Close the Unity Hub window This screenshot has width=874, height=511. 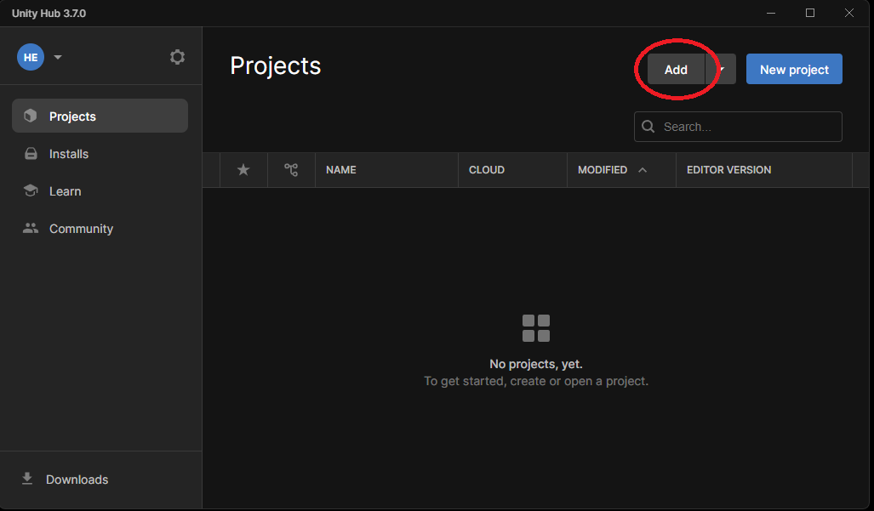click(849, 13)
